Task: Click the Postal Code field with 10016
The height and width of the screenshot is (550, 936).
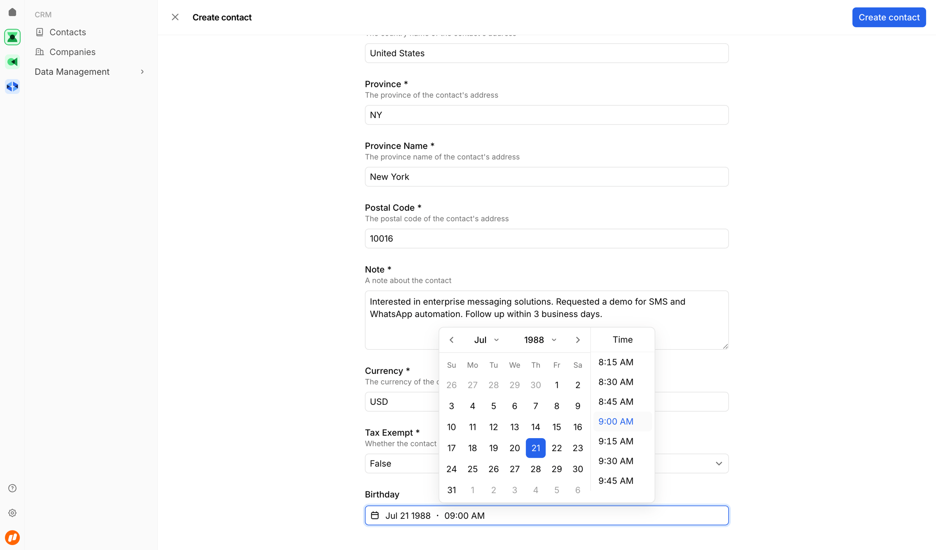Action: (x=546, y=238)
